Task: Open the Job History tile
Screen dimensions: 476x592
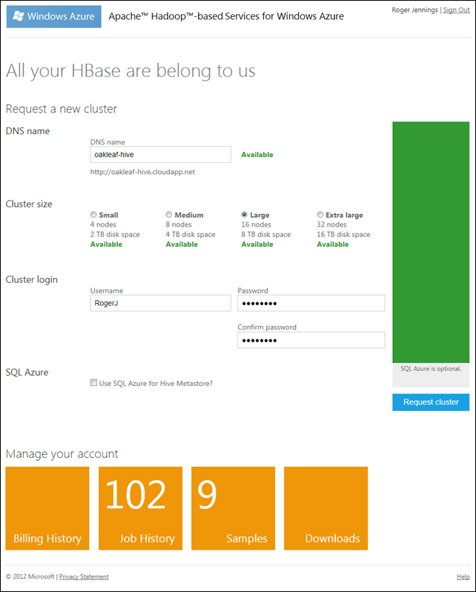Action: click(140, 508)
